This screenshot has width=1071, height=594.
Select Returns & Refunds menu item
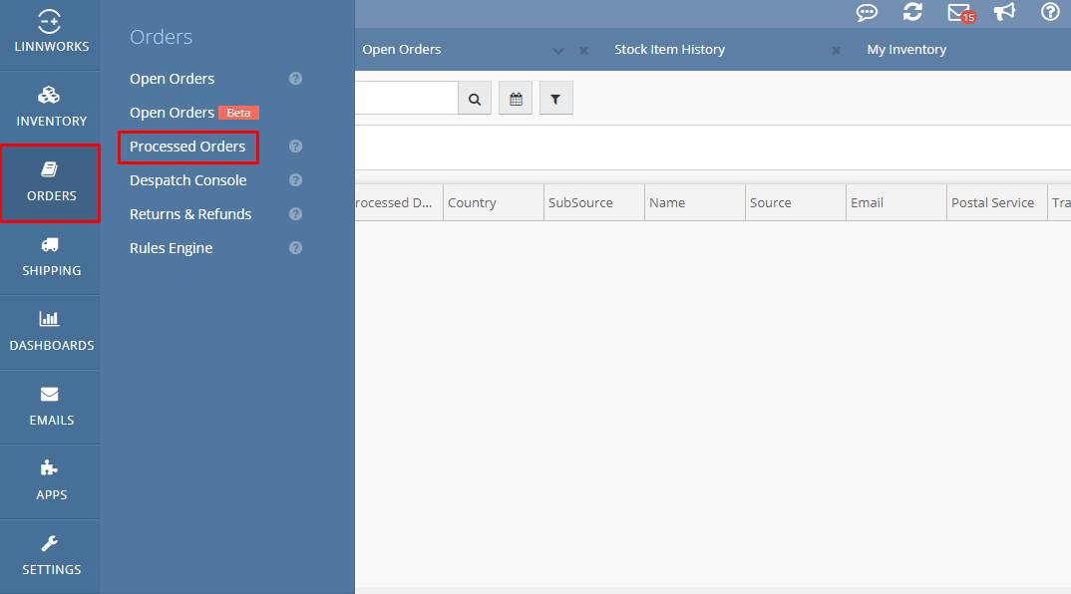point(190,214)
